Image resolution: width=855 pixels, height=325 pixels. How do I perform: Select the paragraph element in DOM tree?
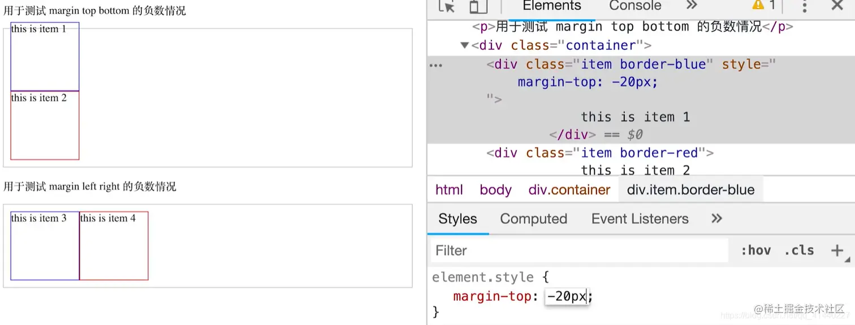(632, 27)
